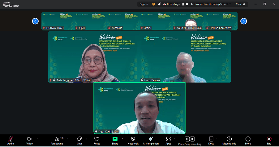Open the React emoji menu
This screenshot has height=147, width=279.
click(97, 140)
